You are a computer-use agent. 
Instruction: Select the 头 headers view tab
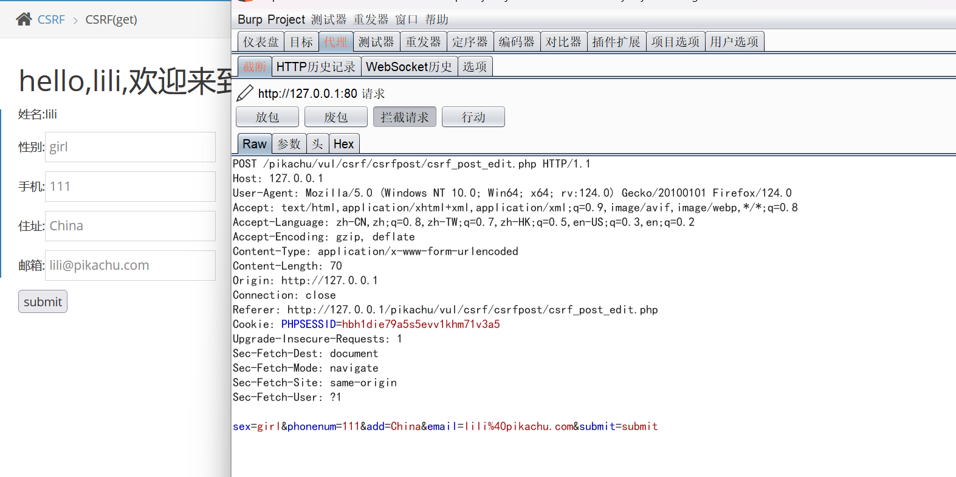[318, 144]
